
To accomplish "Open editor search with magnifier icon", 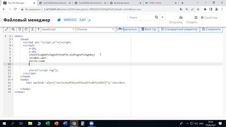I will [x=13, y=29].
